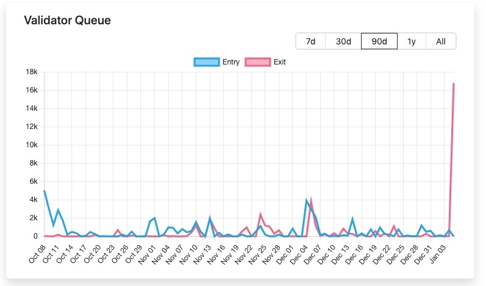This screenshot has width=486, height=286.
Task: Show the 1y time range
Action: [x=412, y=41]
